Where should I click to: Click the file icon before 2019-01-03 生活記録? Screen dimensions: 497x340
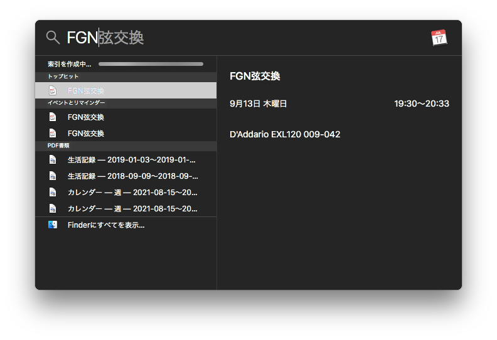point(53,159)
